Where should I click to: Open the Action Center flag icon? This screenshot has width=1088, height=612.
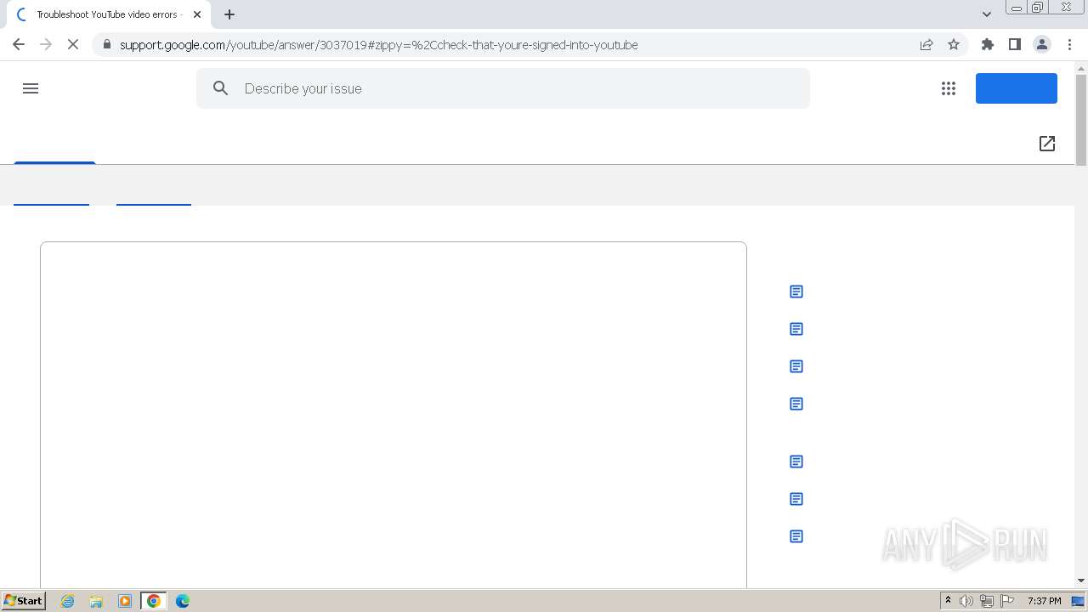pyautogui.click(x=1007, y=601)
